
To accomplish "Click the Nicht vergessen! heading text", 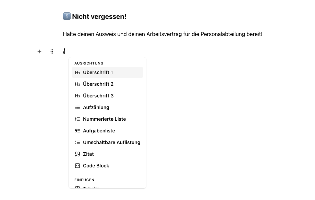I will point(99,16).
